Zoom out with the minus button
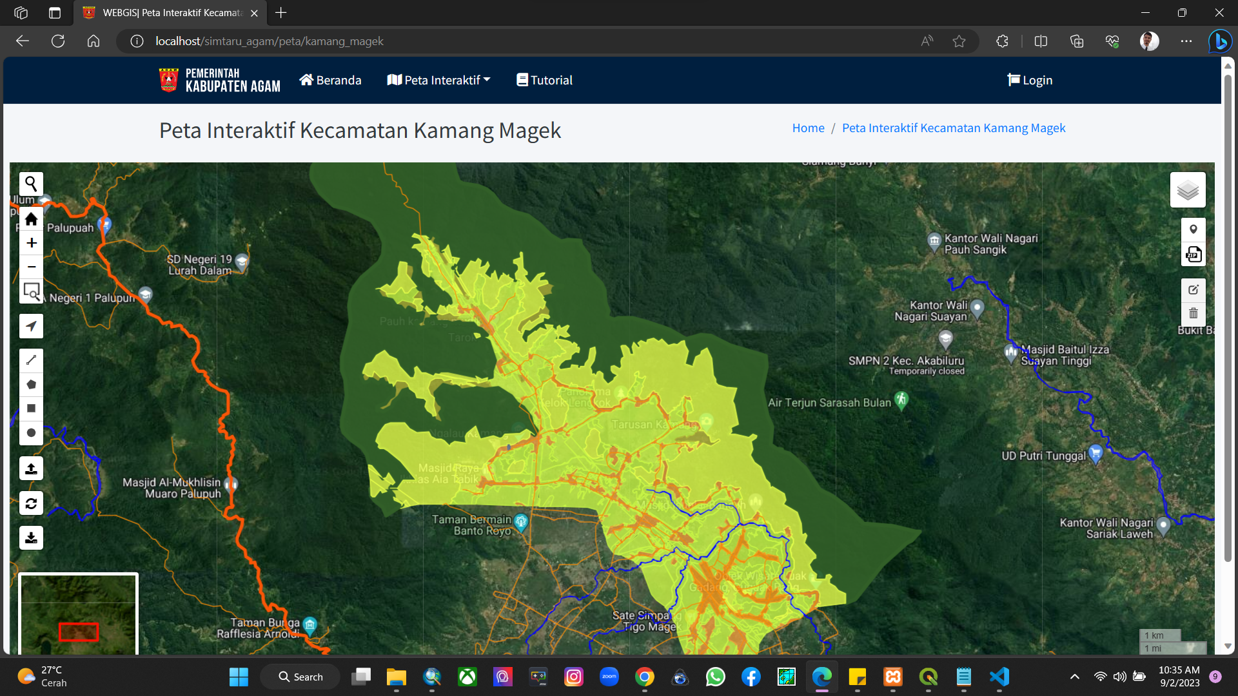Image resolution: width=1238 pixels, height=696 pixels. point(31,267)
